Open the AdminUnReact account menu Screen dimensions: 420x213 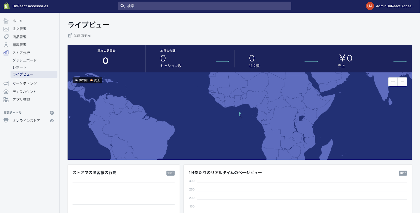[x=390, y=6]
